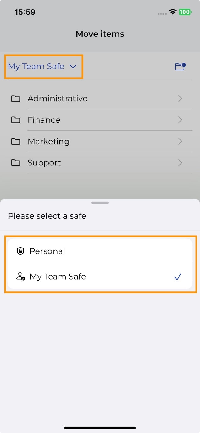Click the Finance folder icon
Screen dimensions: 200x433
[16, 120]
